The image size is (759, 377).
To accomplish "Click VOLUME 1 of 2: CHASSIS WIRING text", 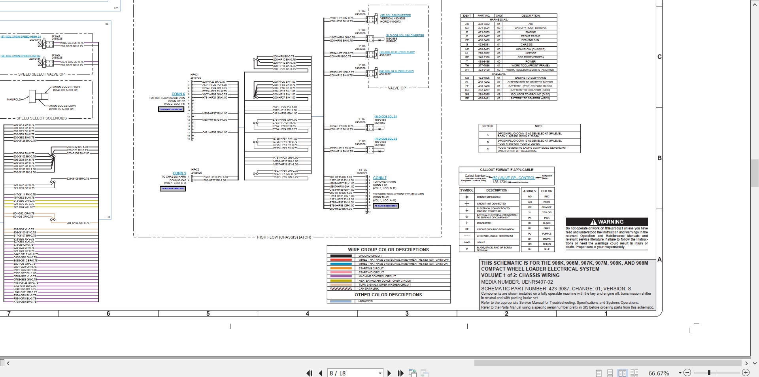I will point(520,275).
